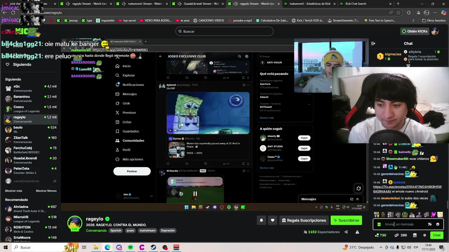Expand bookmarks bar overflow chevron
Viewport: 449px width, 252px height.
[413, 21]
